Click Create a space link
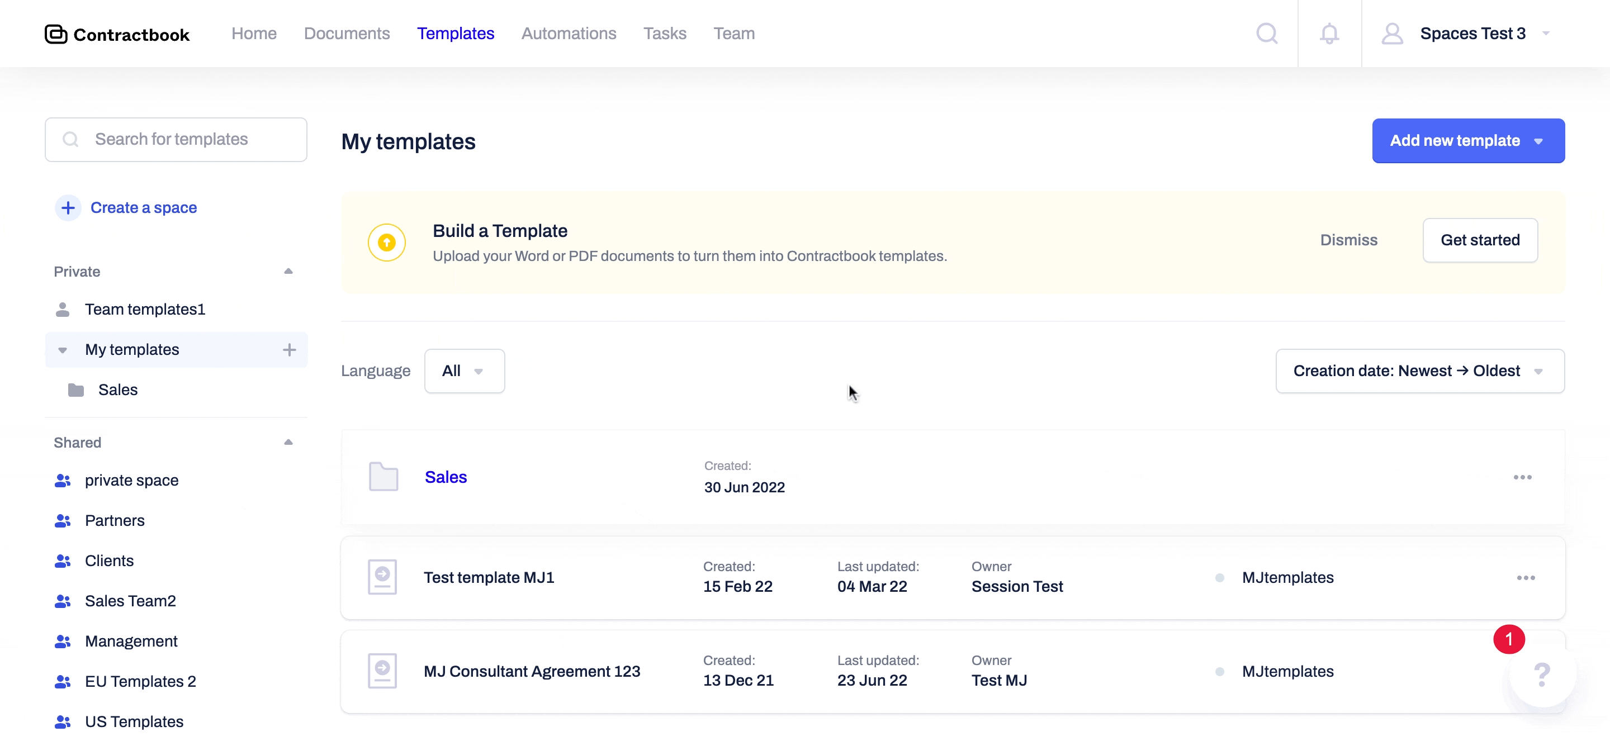 144,208
